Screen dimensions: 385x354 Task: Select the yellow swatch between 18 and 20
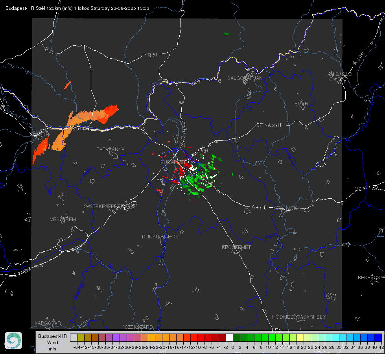[300, 337]
